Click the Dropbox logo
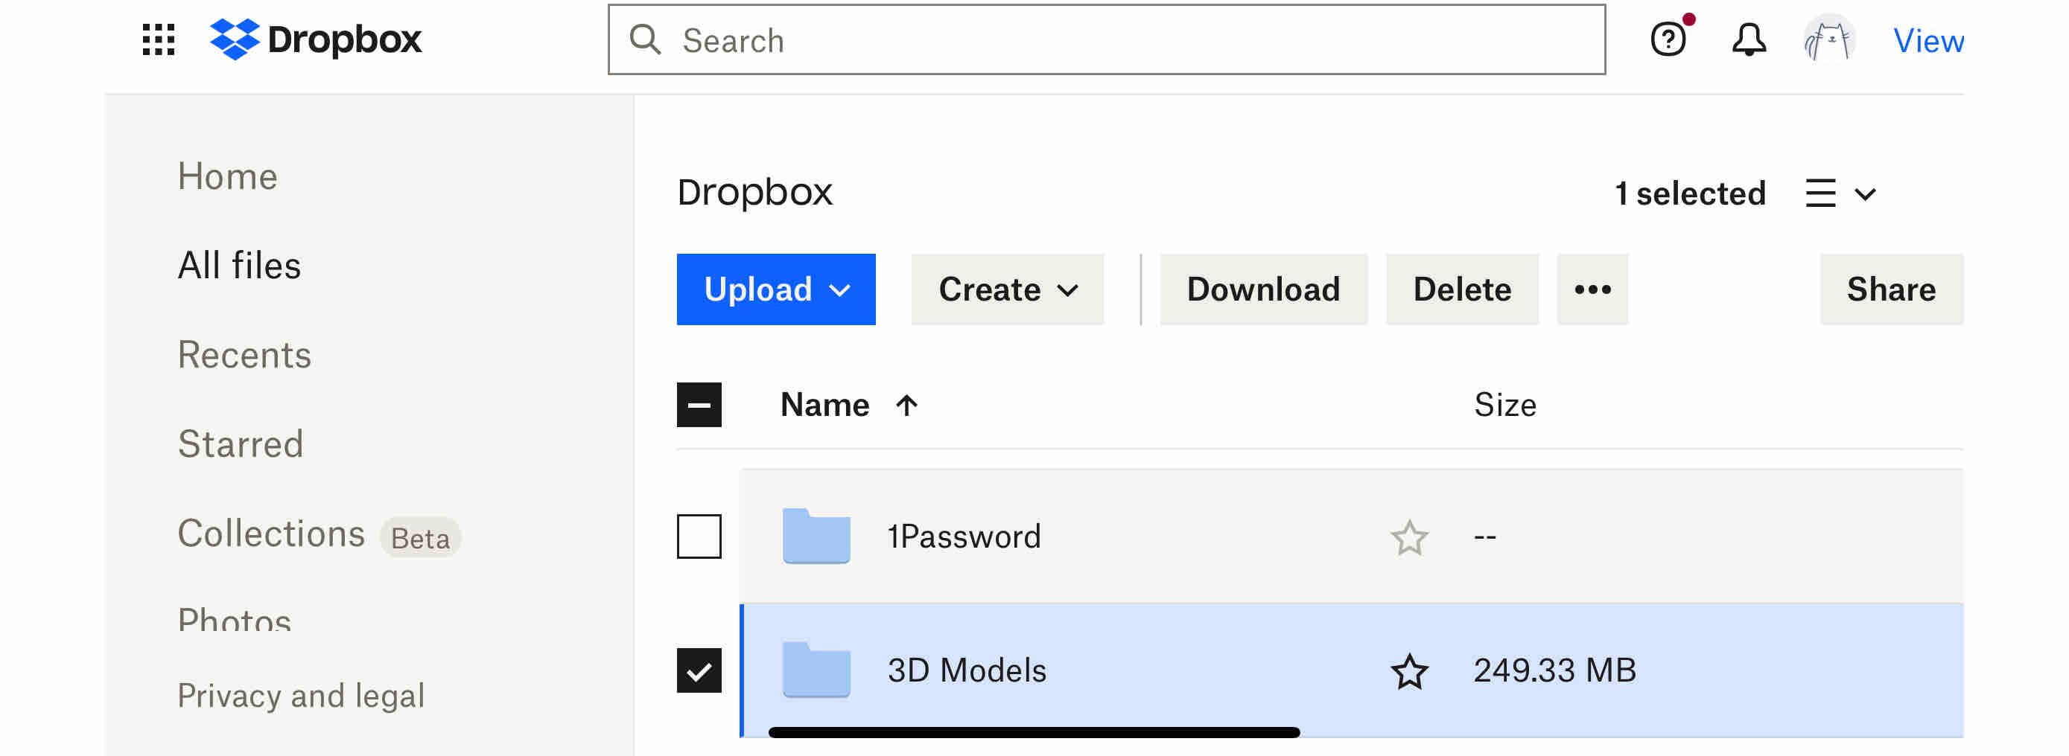Image resolution: width=2069 pixels, height=756 pixels. click(x=316, y=39)
